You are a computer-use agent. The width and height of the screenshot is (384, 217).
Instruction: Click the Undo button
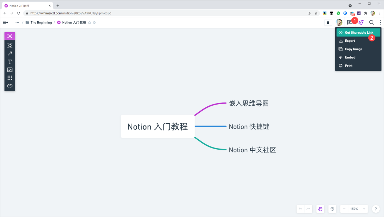pos(300,209)
